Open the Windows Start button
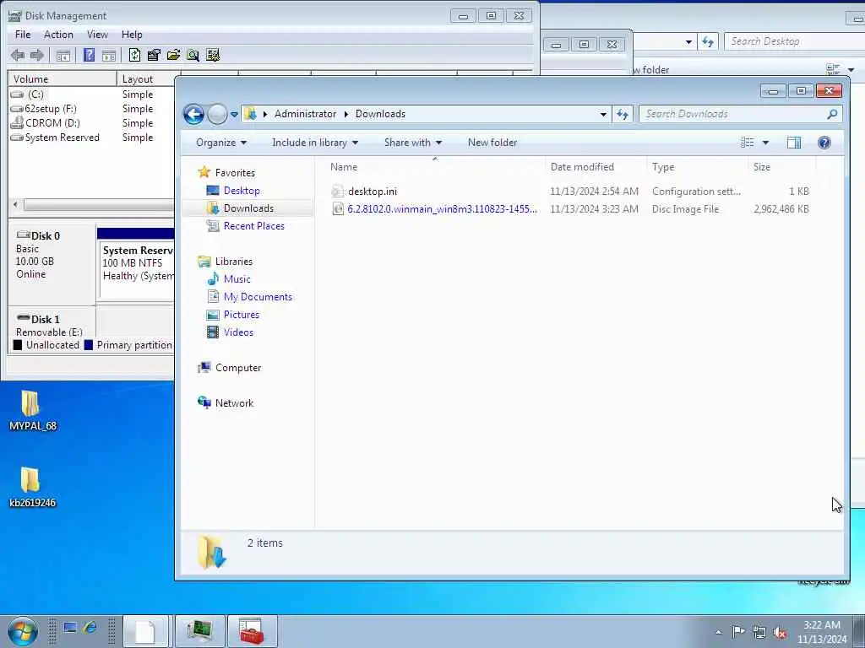The height and width of the screenshot is (648, 865). pos(23,631)
